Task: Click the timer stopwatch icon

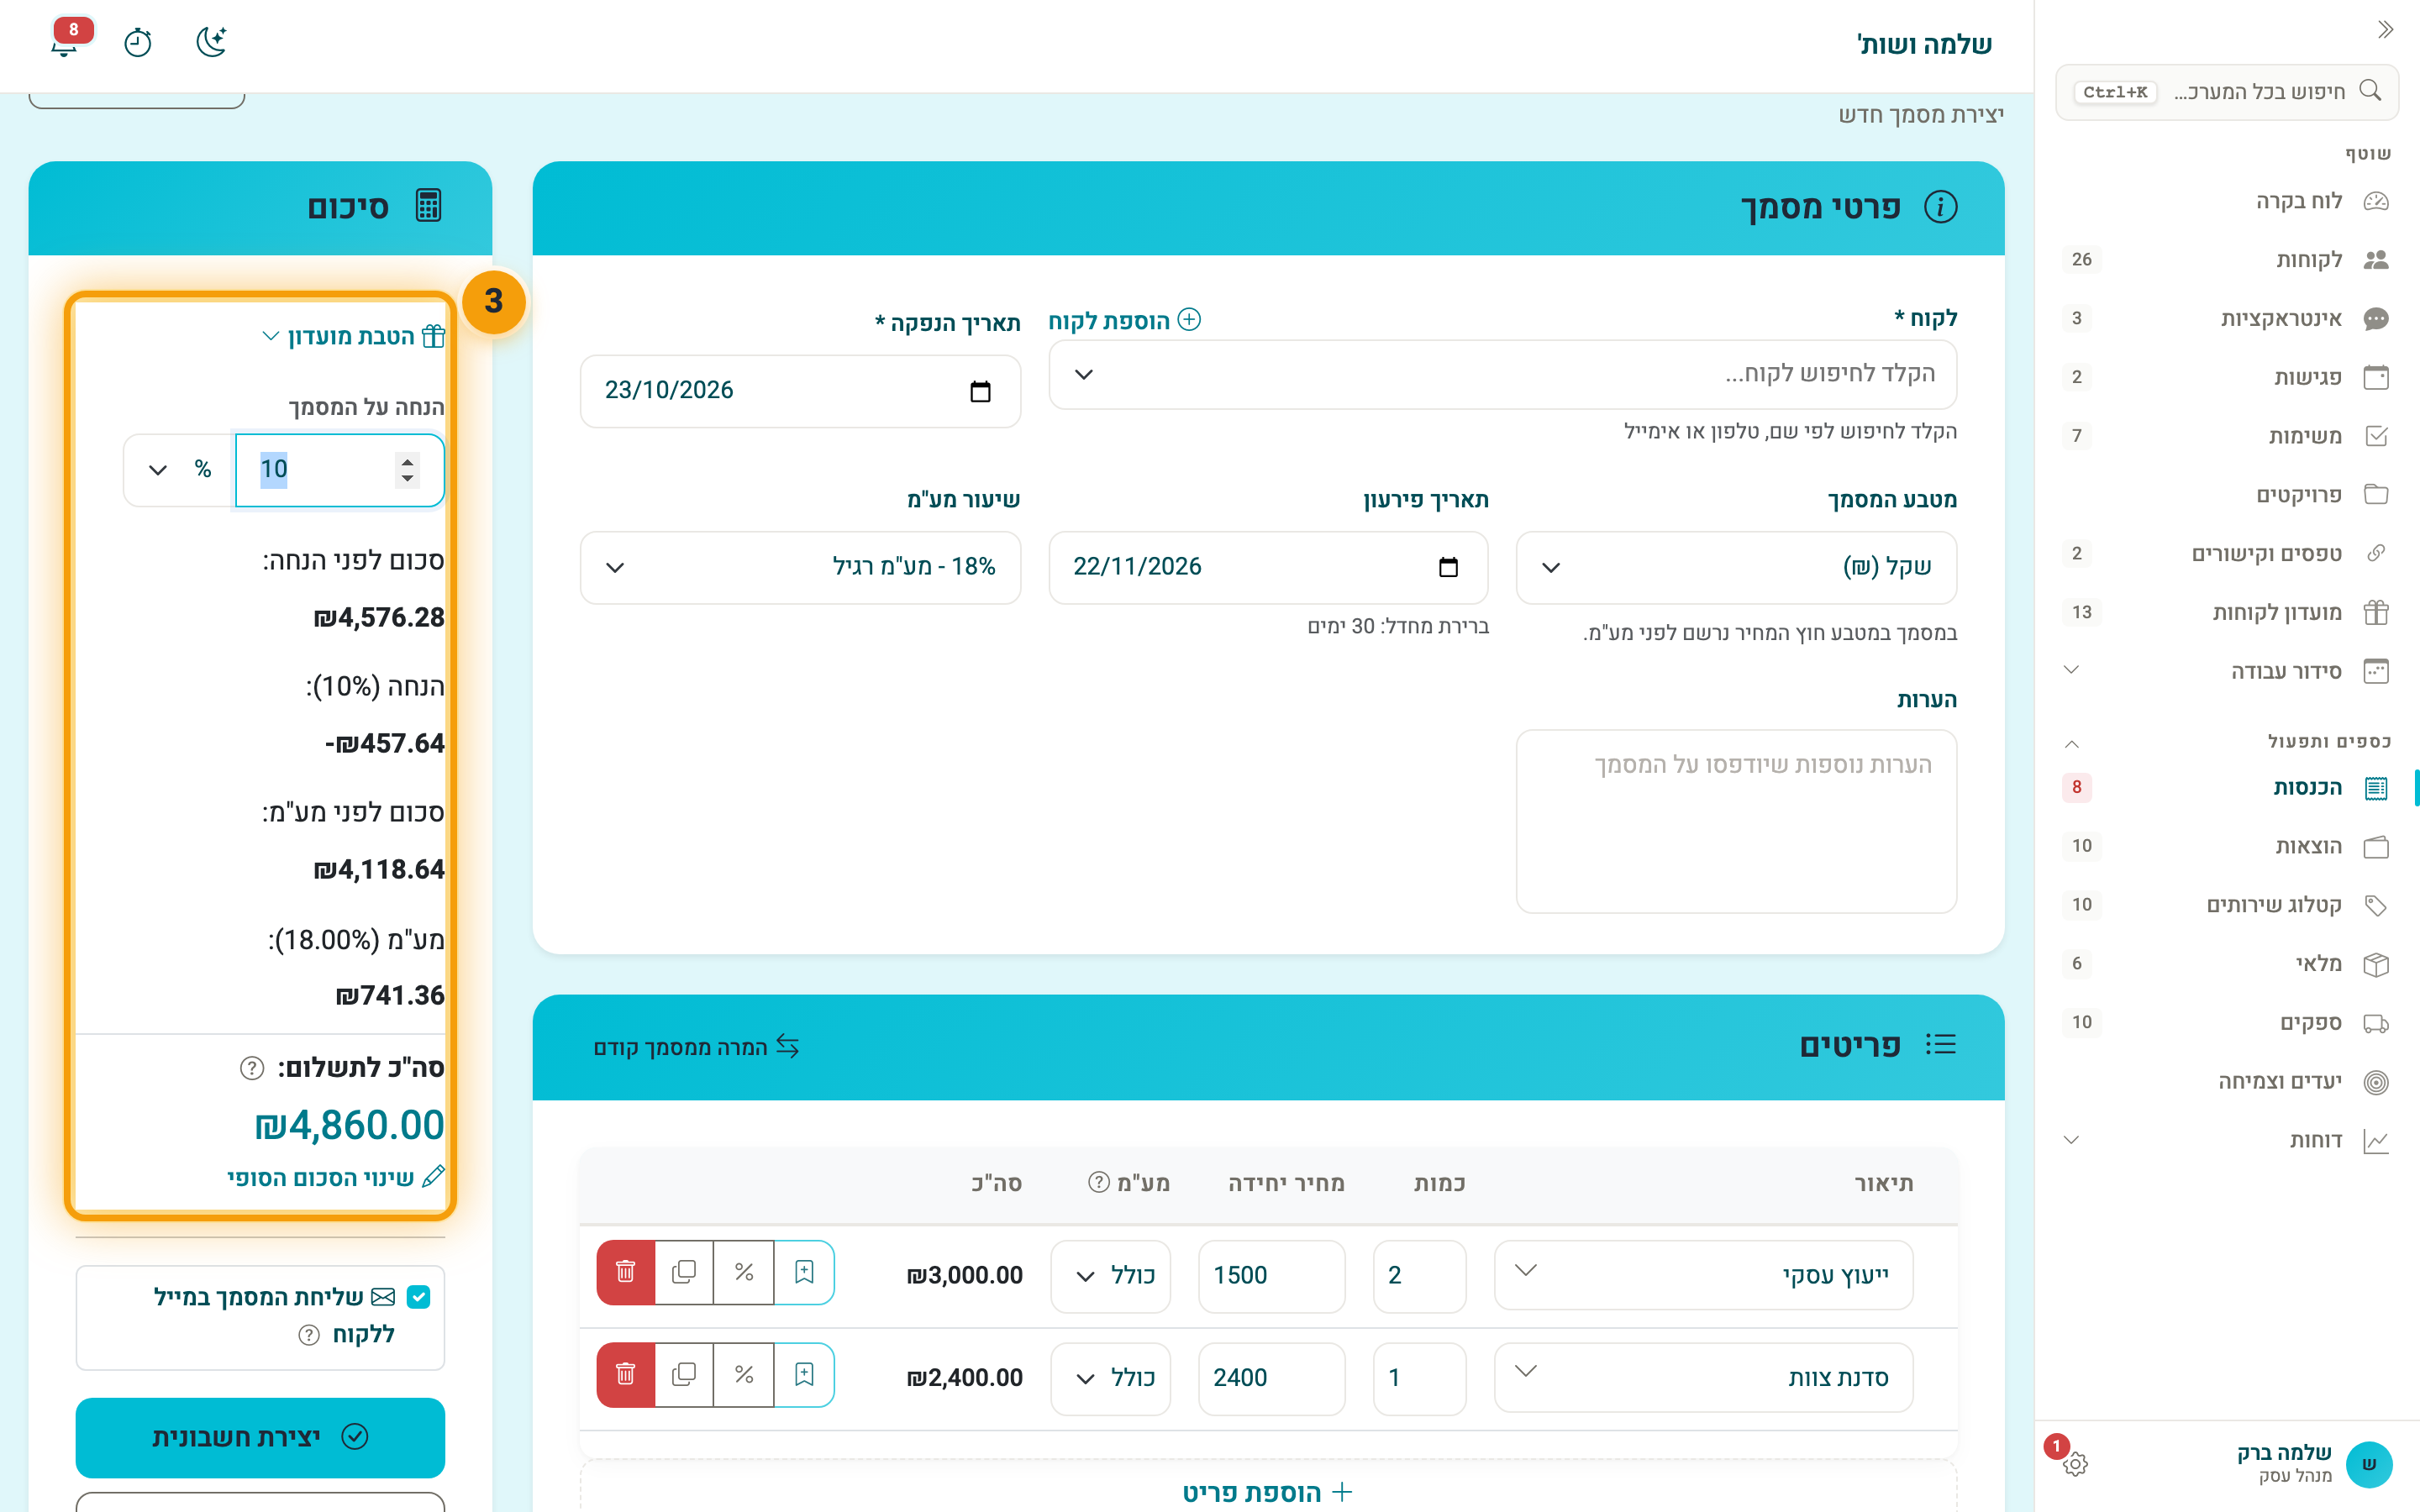Action: (x=138, y=42)
